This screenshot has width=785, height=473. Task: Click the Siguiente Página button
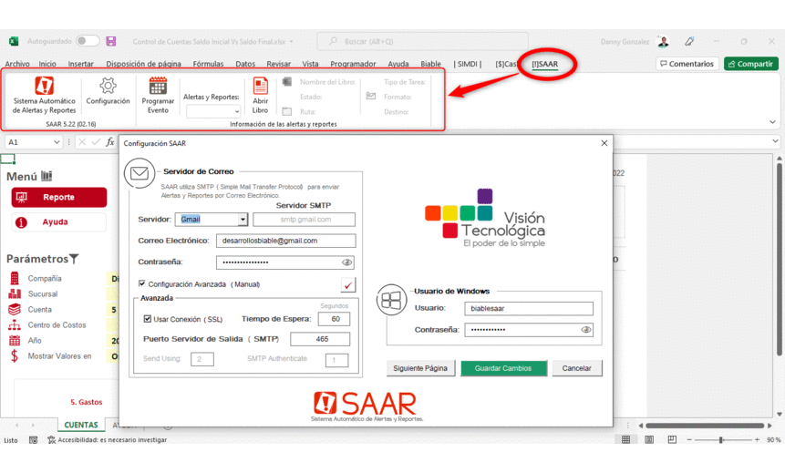[420, 368]
